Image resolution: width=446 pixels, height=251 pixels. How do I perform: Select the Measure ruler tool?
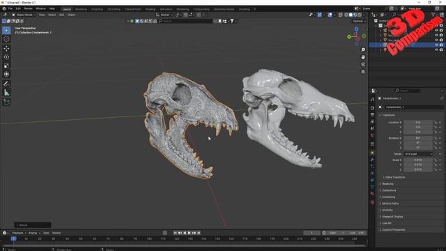click(6, 93)
